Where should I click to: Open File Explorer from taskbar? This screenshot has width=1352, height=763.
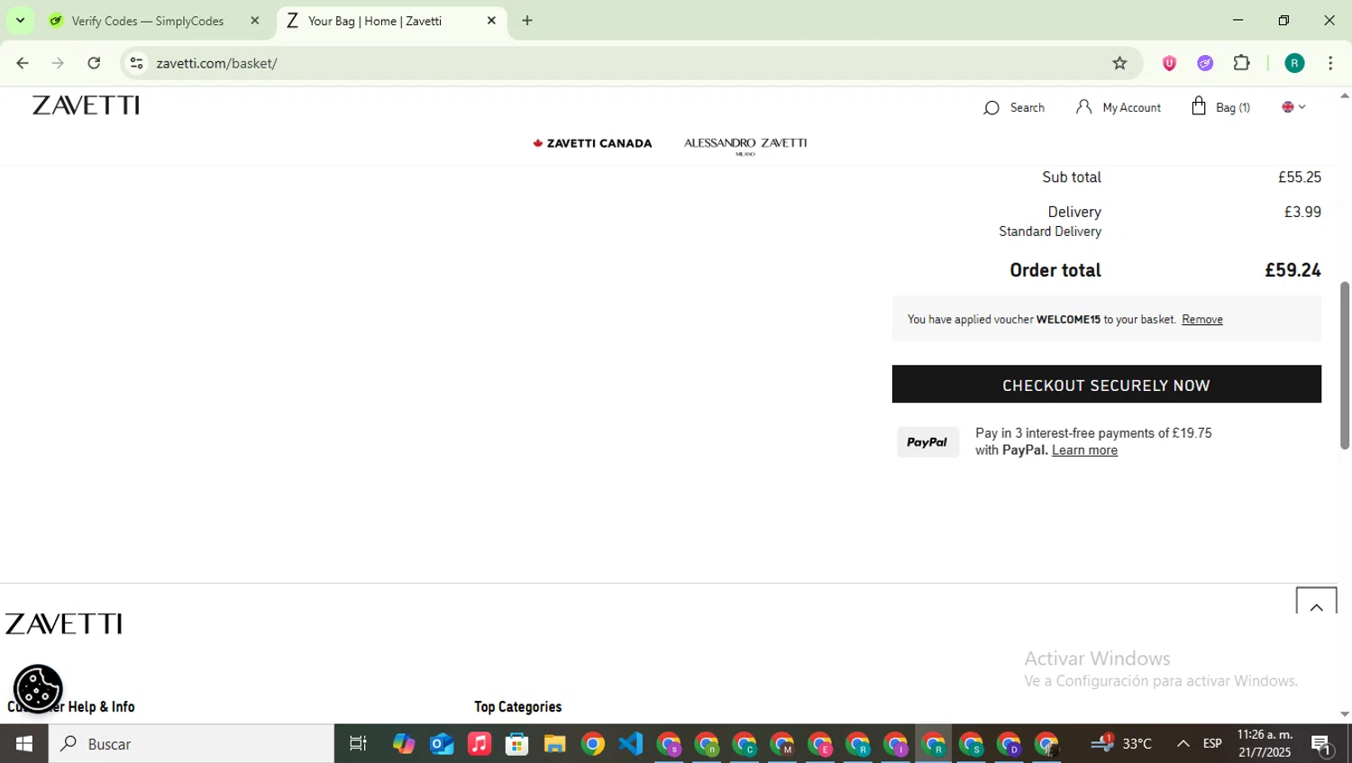pyautogui.click(x=554, y=743)
